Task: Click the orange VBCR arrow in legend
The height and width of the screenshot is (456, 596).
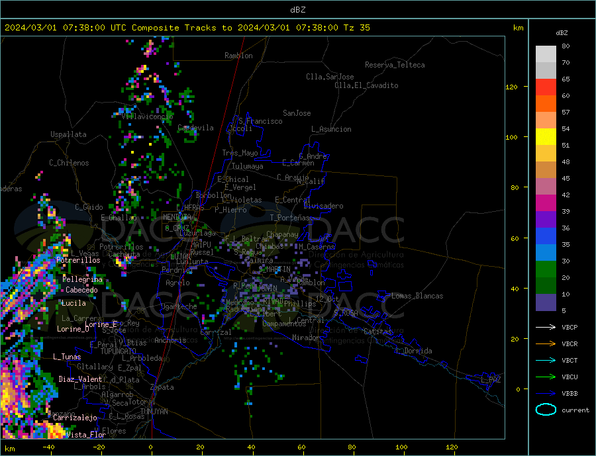Action: pyautogui.click(x=546, y=344)
